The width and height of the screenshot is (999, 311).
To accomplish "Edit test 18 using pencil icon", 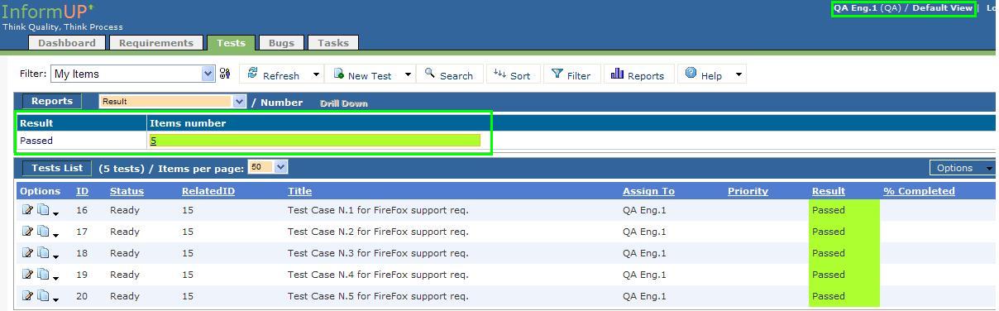I will [27, 253].
